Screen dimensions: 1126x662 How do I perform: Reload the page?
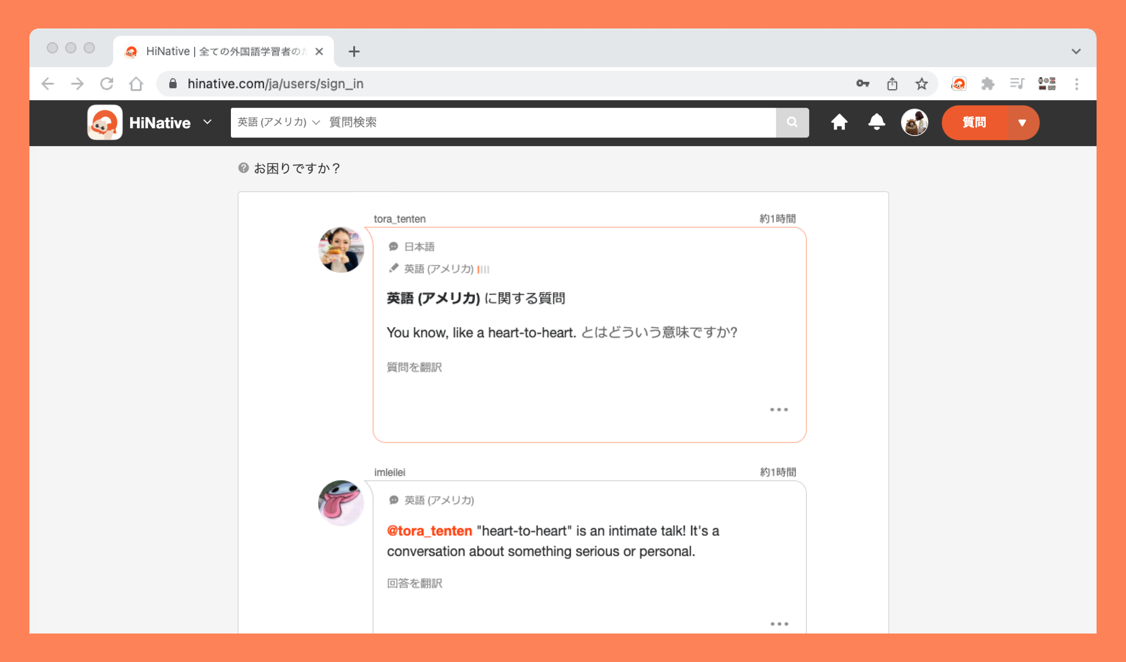click(107, 84)
